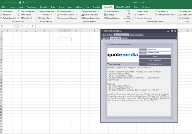The image size is (192, 134).
Task: Click the Insert Function fx icon
Action: click(x=33, y=26)
